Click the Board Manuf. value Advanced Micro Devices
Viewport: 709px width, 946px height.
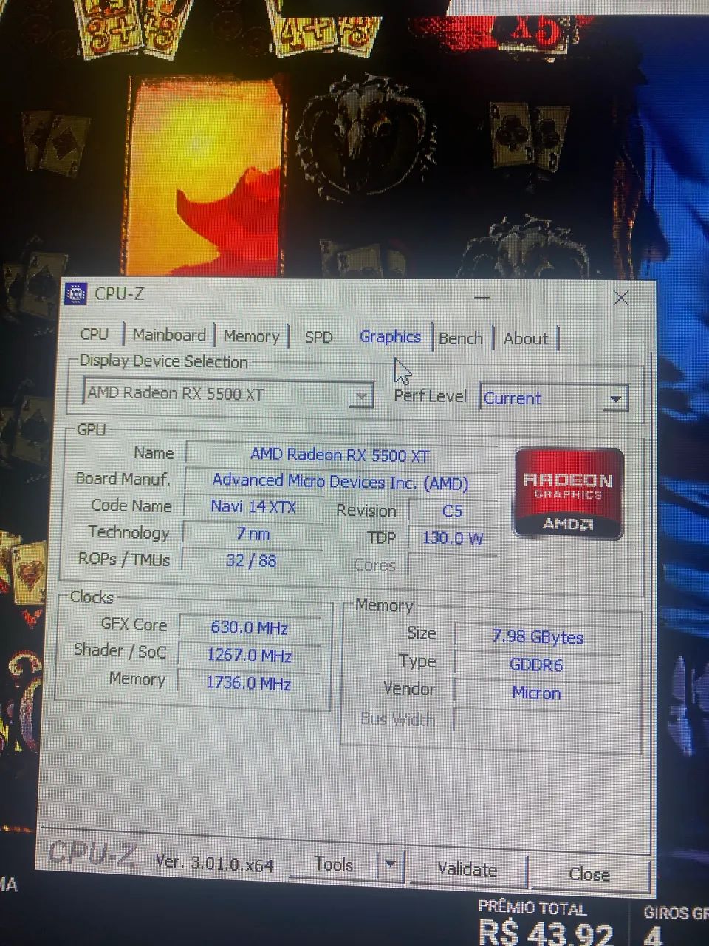pyautogui.click(x=340, y=482)
